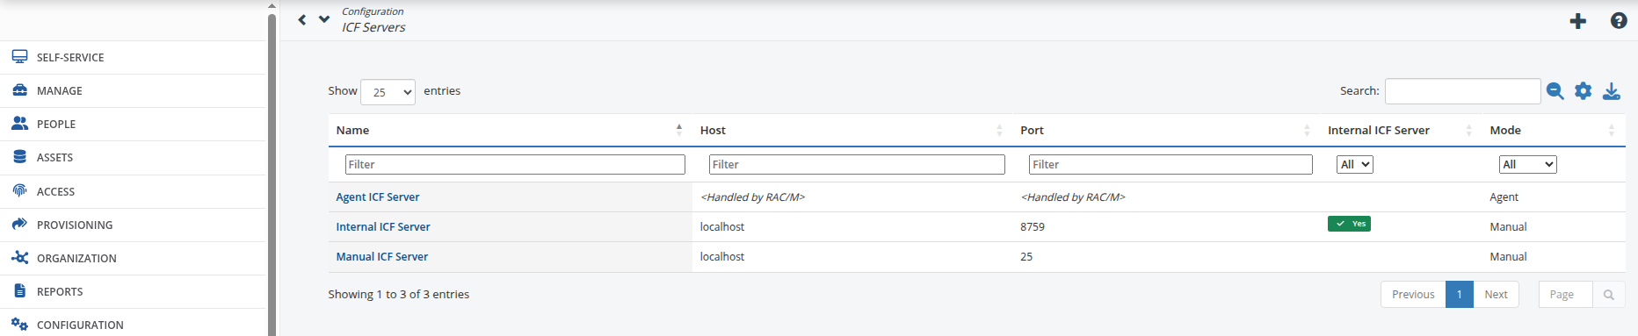Click the Name filter field
This screenshot has width=1638, height=336.
click(x=515, y=164)
